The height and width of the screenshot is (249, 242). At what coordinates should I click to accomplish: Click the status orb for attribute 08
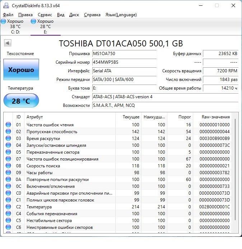(x=8, y=166)
